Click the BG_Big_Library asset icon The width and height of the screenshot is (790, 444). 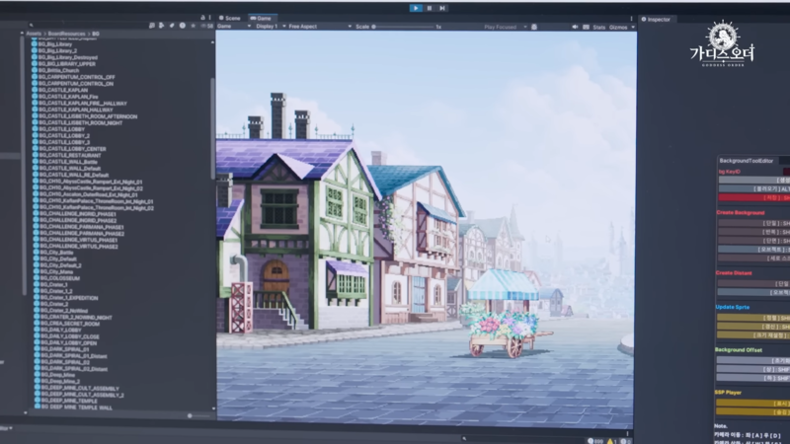coord(35,45)
